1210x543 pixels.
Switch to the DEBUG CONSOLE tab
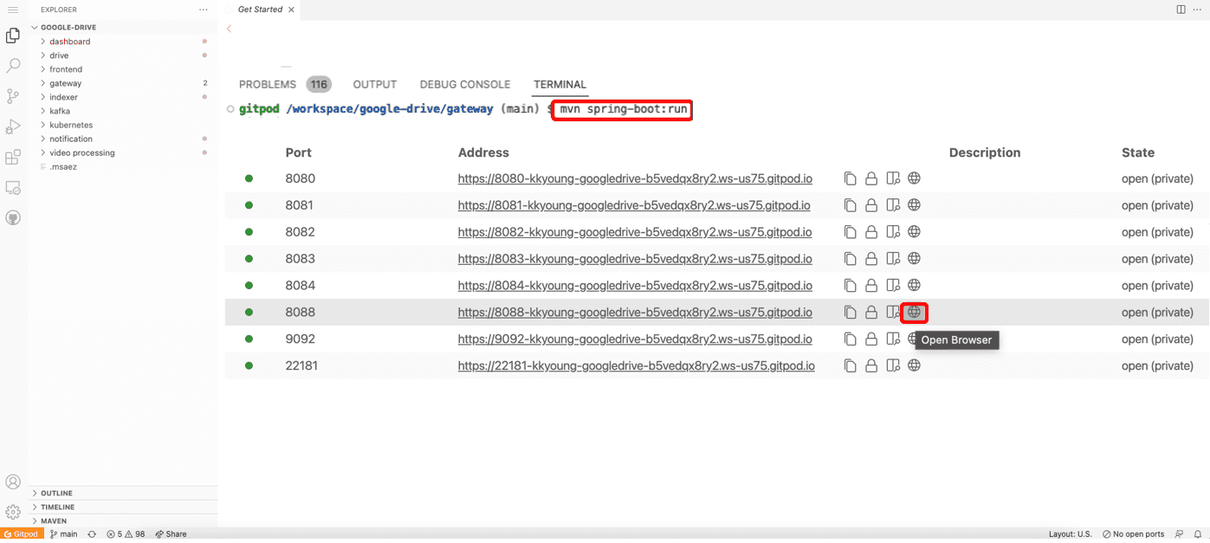tap(464, 84)
